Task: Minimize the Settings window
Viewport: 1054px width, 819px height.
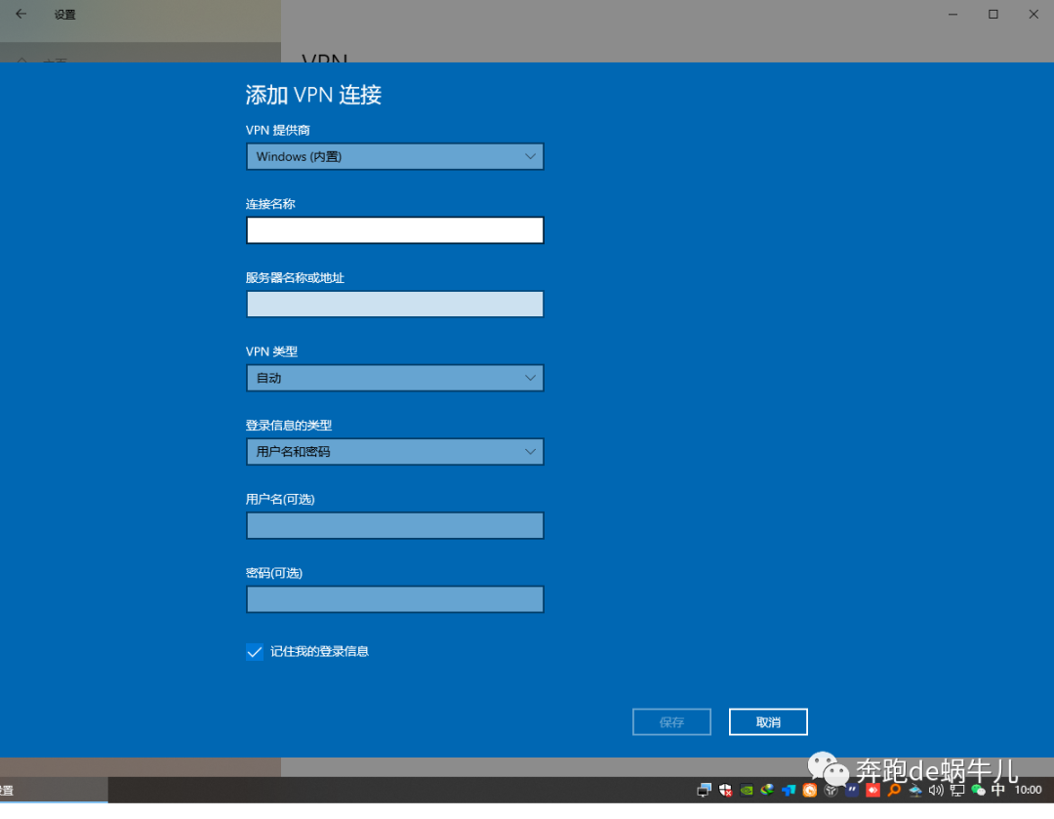Action: (953, 14)
